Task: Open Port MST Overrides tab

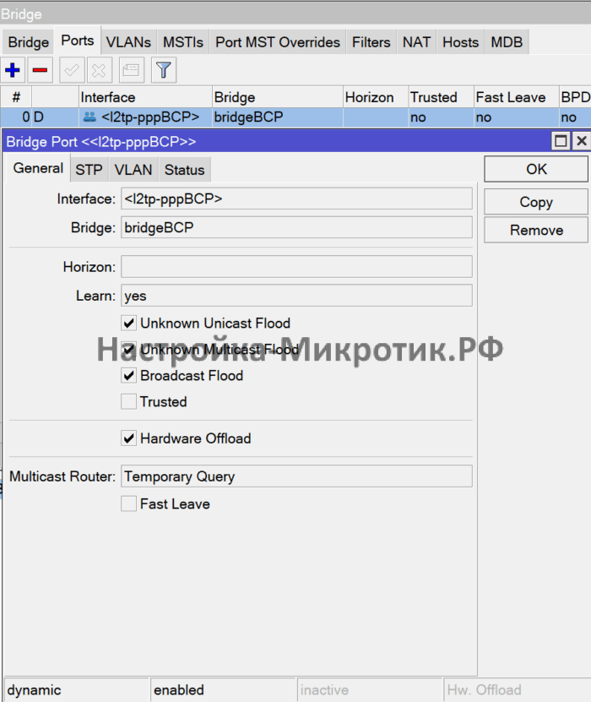Action: click(278, 42)
